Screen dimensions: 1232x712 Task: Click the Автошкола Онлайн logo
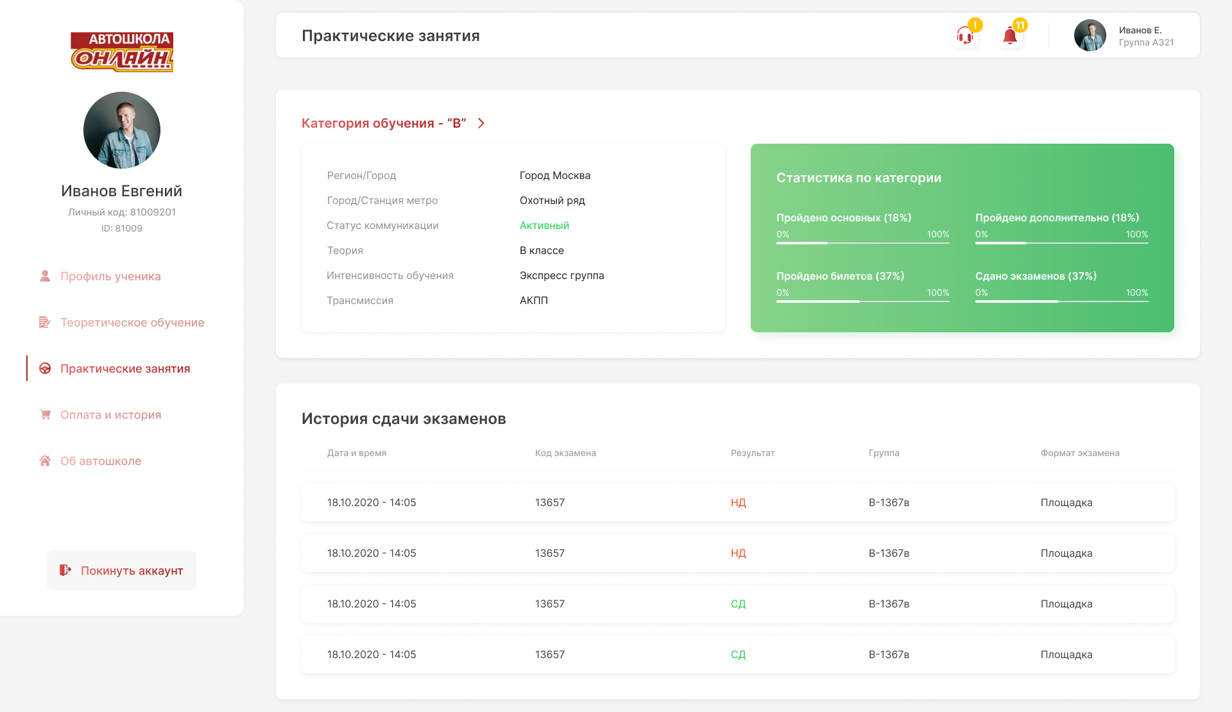coord(122,51)
